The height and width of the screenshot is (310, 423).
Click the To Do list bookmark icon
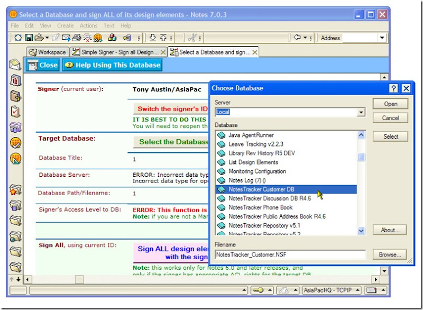pos(15,112)
